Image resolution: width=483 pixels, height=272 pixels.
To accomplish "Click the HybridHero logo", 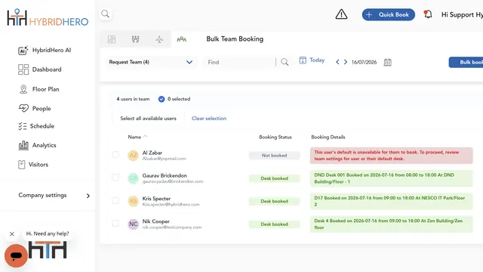I will click(x=48, y=18).
